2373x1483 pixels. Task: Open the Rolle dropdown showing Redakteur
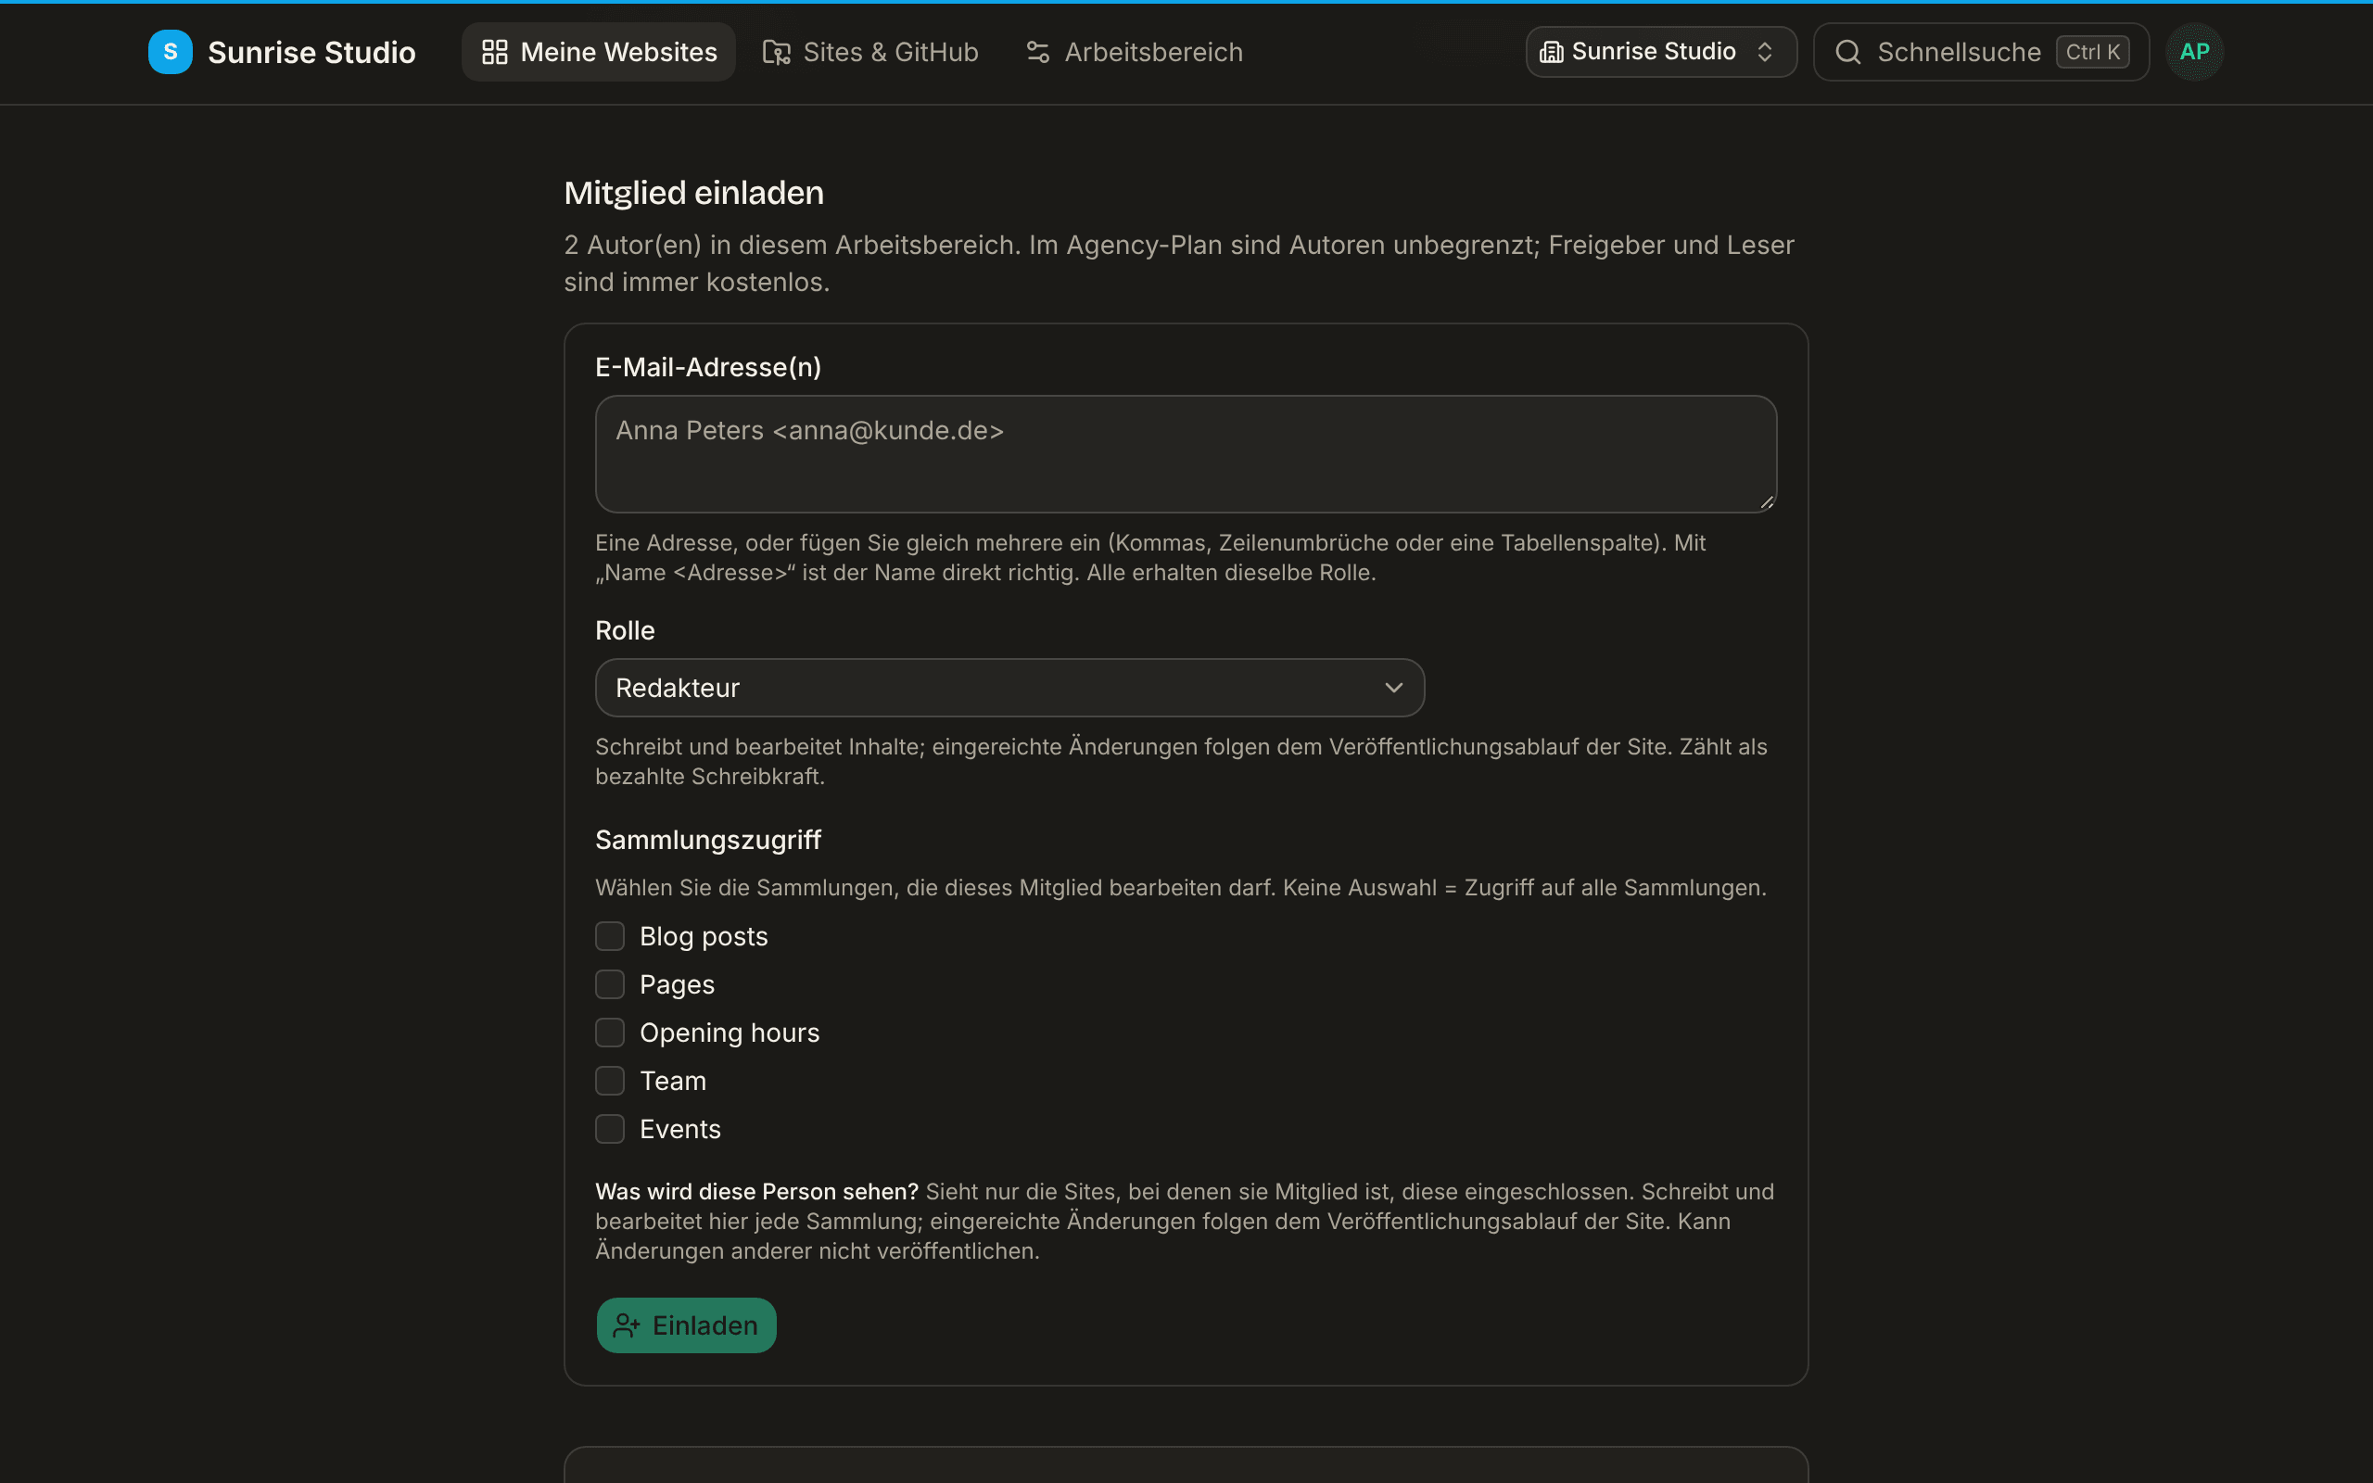pyautogui.click(x=1009, y=688)
